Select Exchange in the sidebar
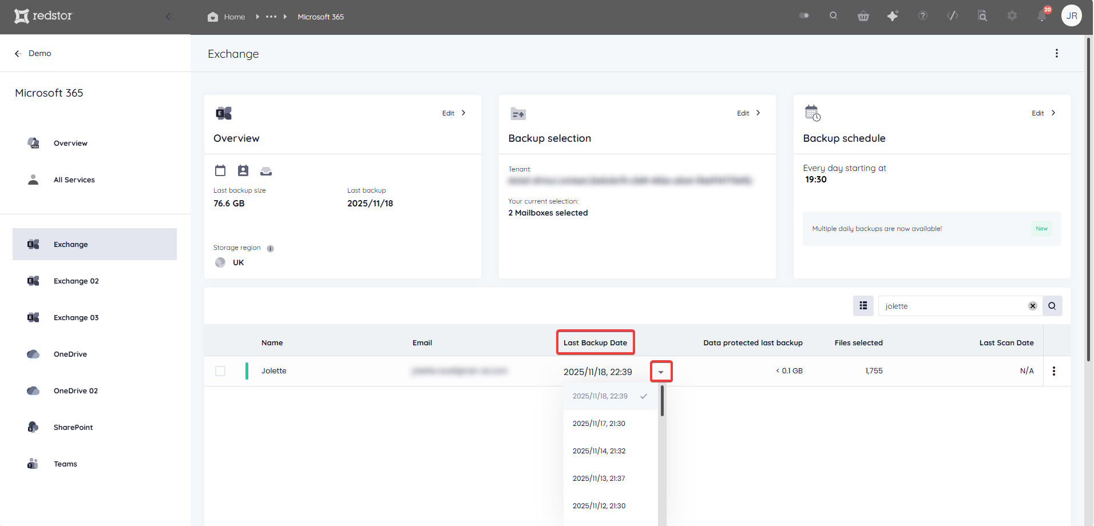 tap(94, 244)
